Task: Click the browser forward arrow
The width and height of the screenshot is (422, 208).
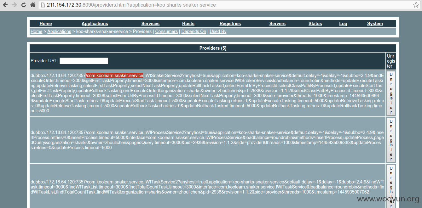Action: point(14,5)
